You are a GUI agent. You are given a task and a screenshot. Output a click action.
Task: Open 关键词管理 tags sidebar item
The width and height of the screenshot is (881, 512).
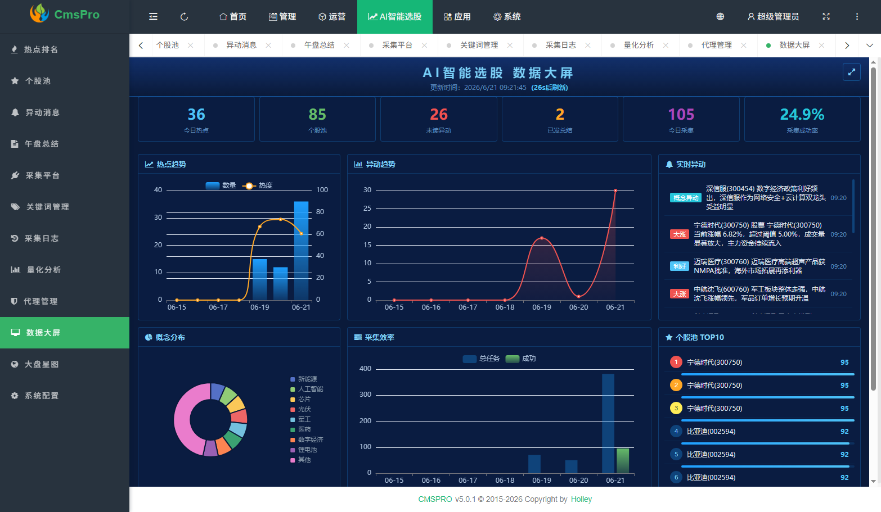pyautogui.click(x=65, y=207)
